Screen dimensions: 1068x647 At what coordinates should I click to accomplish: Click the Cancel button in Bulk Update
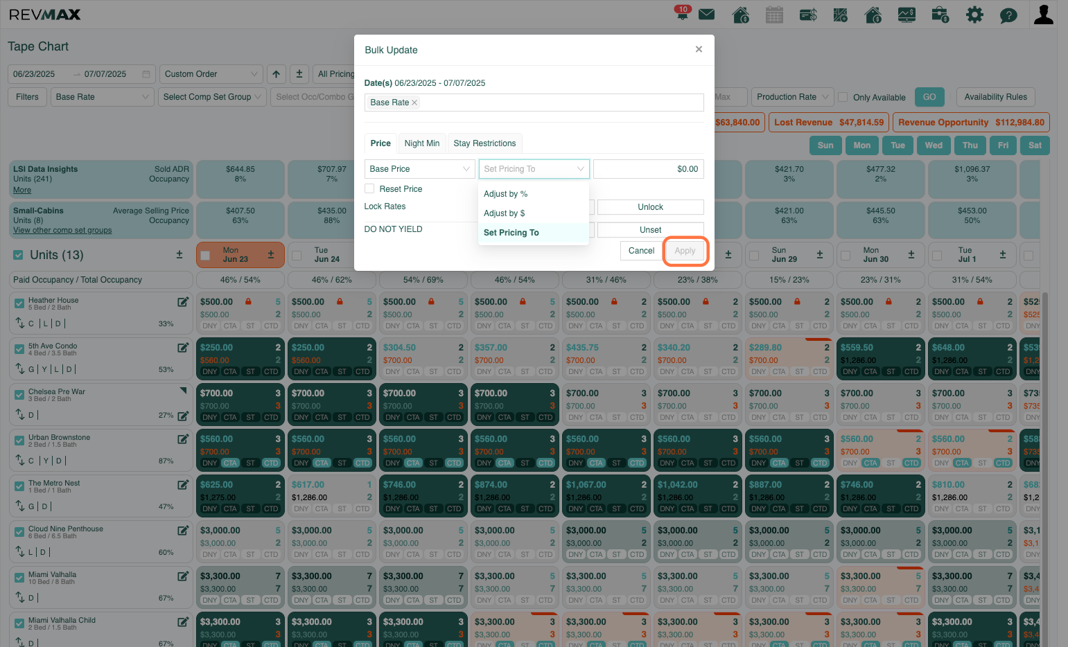[x=641, y=251]
